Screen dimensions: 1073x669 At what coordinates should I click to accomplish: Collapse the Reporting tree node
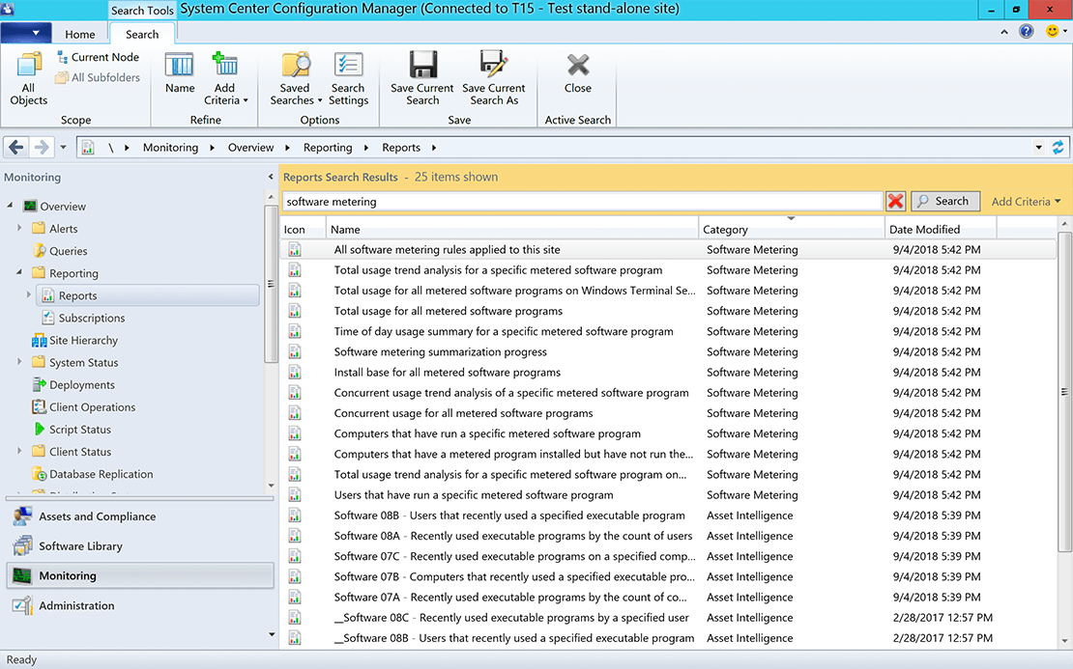click(19, 273)
